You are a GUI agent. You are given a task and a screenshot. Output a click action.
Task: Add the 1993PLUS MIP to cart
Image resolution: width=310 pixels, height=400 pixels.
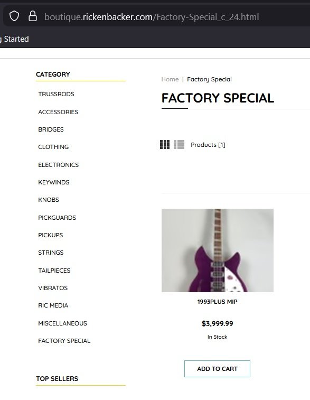(x=217, y=369)
